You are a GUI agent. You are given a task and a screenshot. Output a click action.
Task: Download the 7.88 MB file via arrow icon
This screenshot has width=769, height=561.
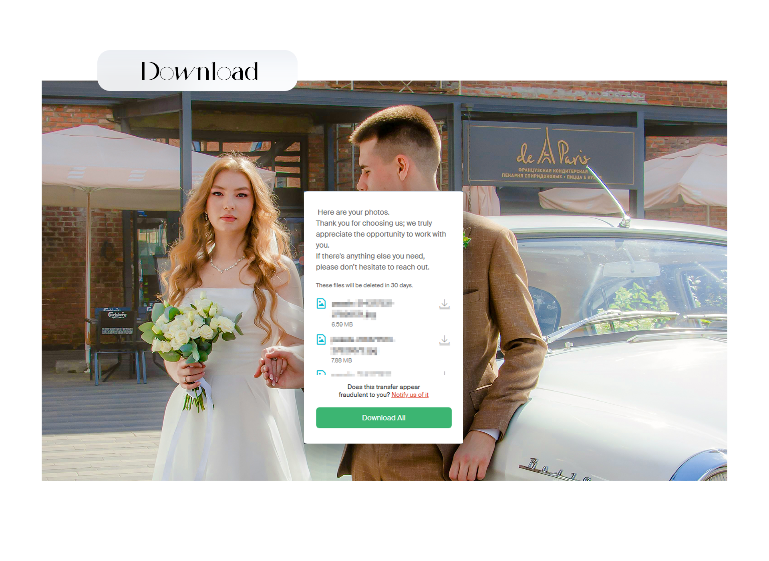pyautogui.click(x=444, y=341)
